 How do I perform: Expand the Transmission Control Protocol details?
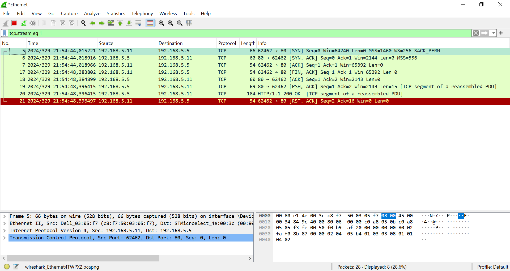[x=4, y=238]
